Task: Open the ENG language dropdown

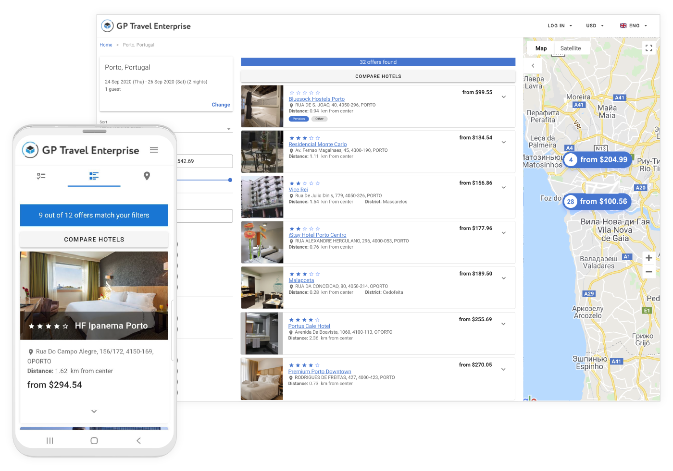Action: click(x=634, y=26)
